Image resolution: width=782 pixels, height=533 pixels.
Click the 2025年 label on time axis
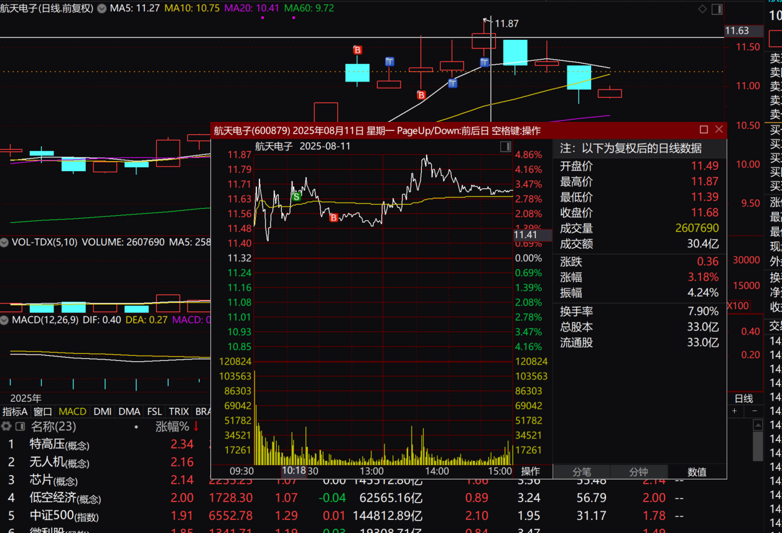click(x=26, y=399)
